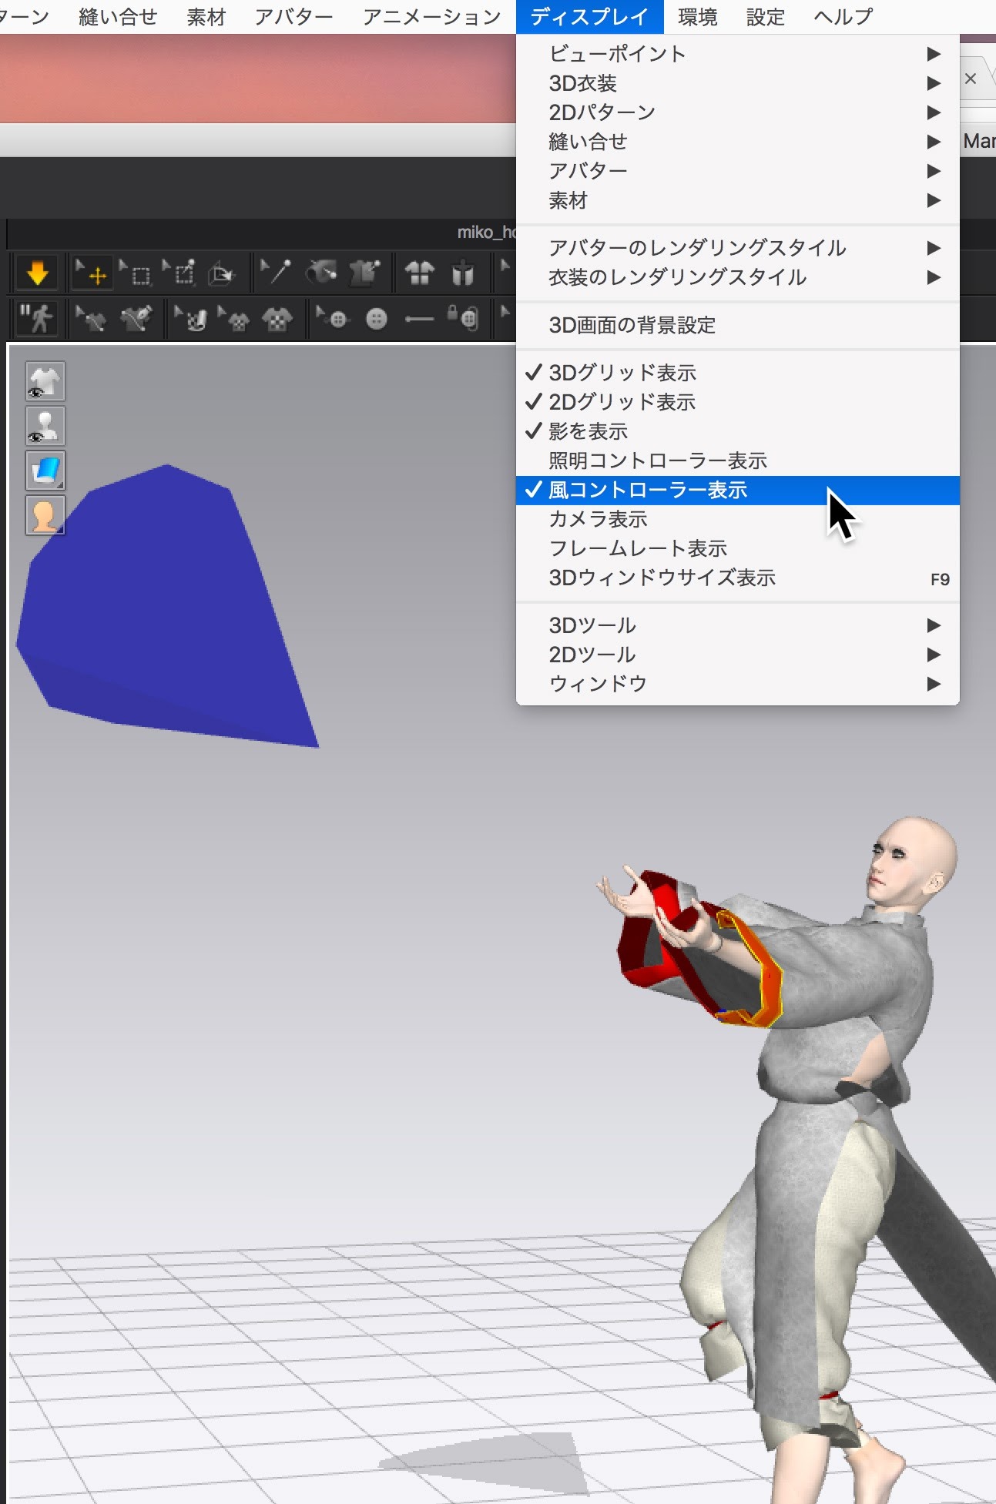Toggle 3Dグリッド表示 checkmark off

coord(622,373)
